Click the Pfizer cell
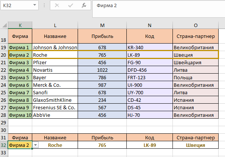The width and height of the screenshot is (225, 157). [55, 62]
